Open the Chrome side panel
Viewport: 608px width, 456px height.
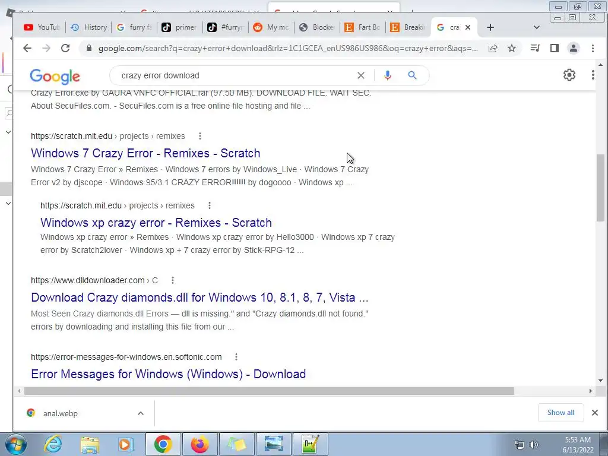point(555,48)
